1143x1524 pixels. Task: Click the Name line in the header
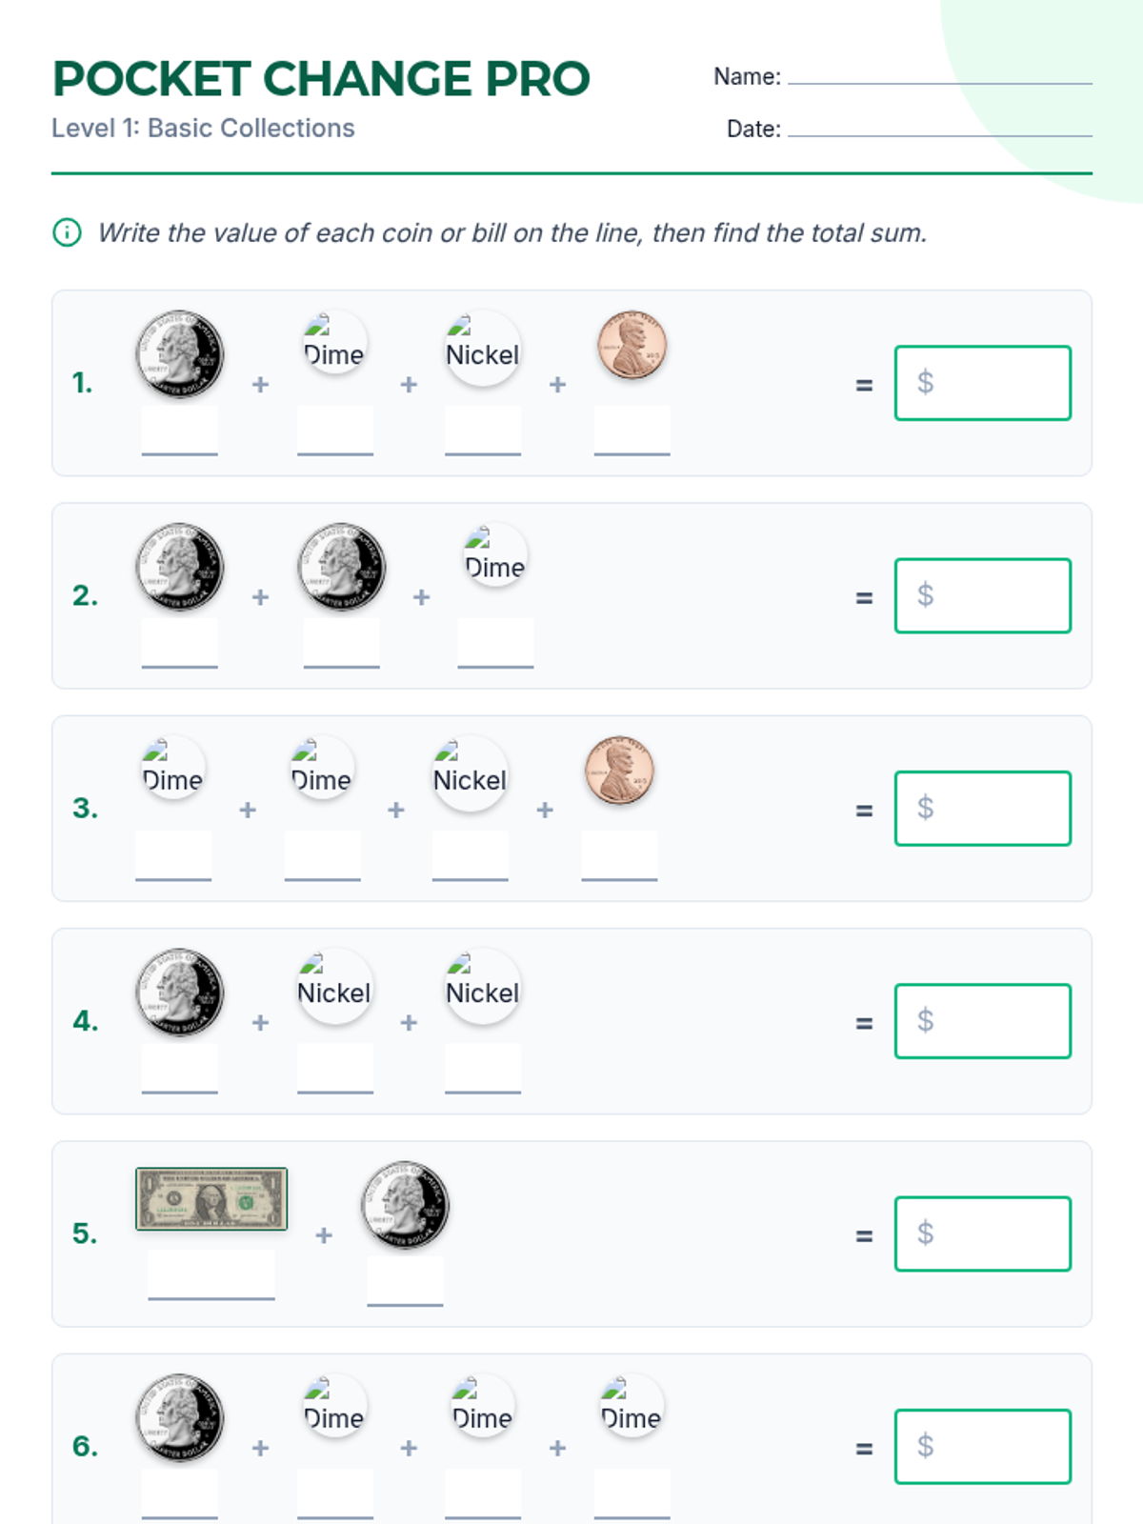(939, 76)
